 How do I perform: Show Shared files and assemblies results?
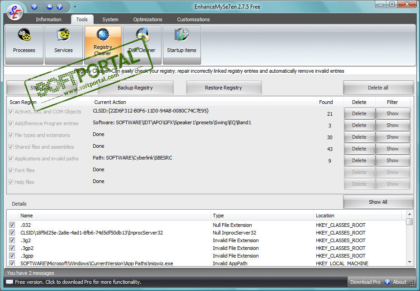pos(392,149)
